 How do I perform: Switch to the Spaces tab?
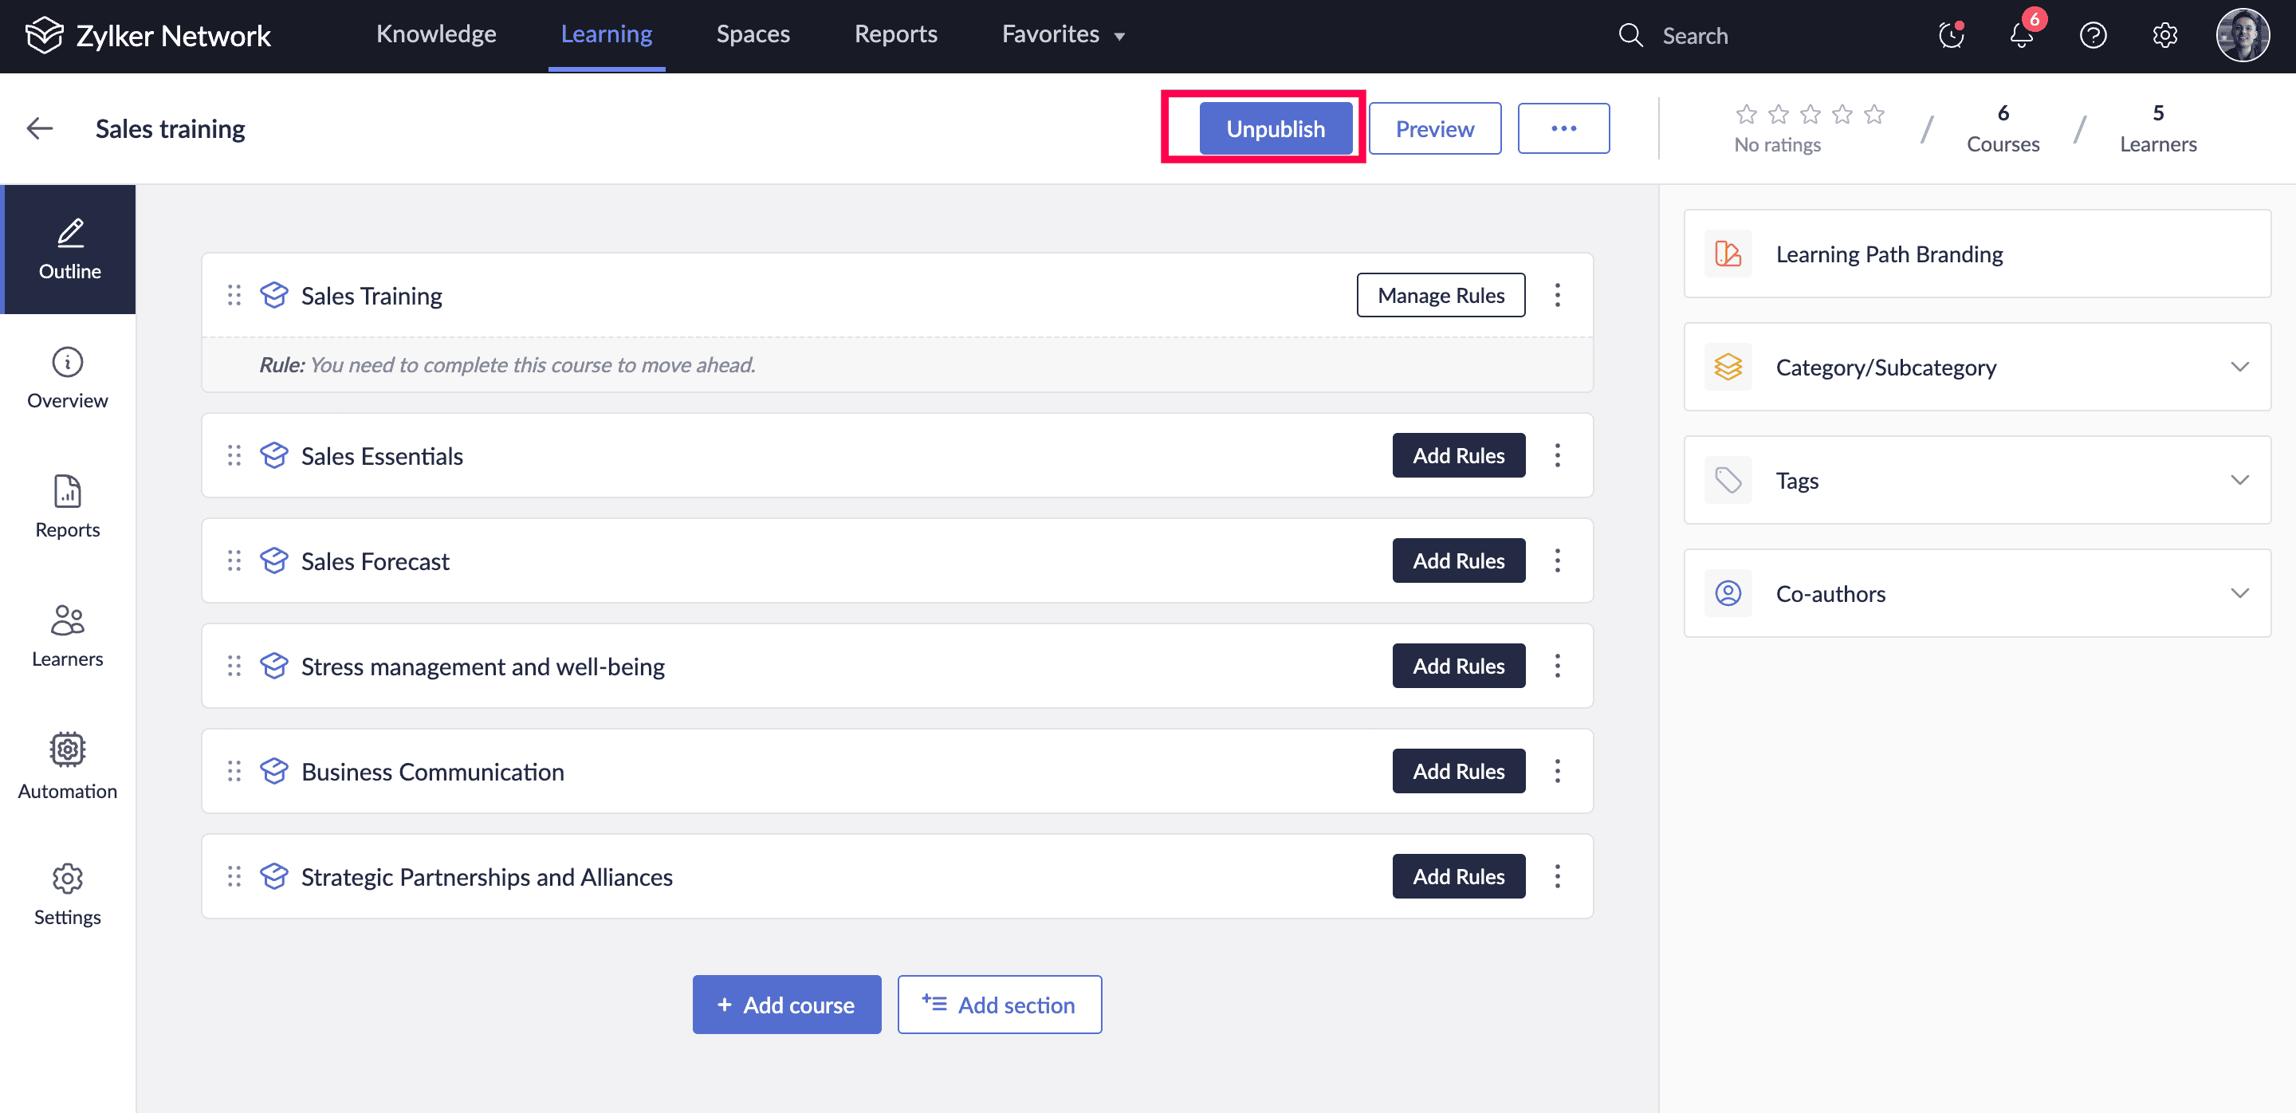[x=753, y=35]
